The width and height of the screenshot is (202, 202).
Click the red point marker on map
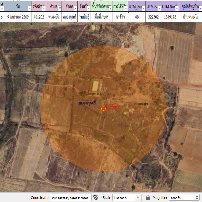tap(104, 108)
